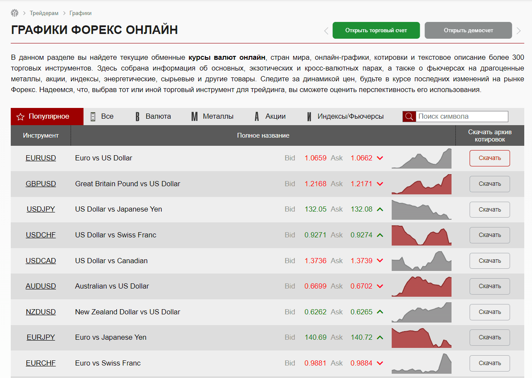This screenshot has height=378, width=532.
Task: Open the GBPUSD instrument link
Action: (x=41, y=184)
